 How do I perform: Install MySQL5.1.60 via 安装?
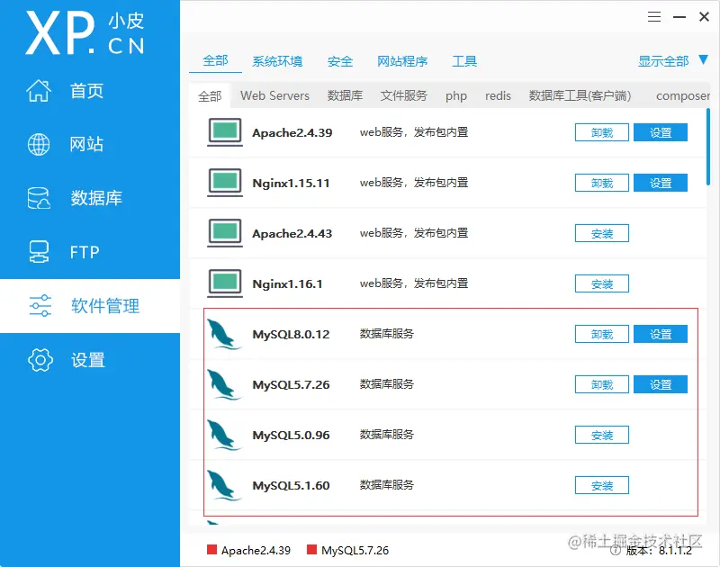coord(602,486)
